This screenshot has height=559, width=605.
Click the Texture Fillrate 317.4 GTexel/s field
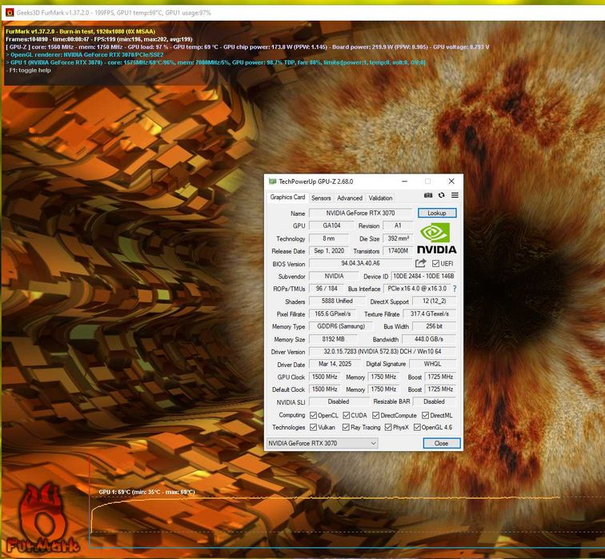click(x=430, y=313)
